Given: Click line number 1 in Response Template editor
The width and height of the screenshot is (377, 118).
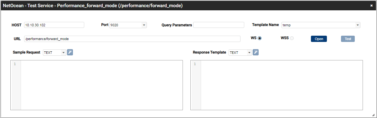Looking at the screenshot, I should pyautogui.click(x=195, y=64).
